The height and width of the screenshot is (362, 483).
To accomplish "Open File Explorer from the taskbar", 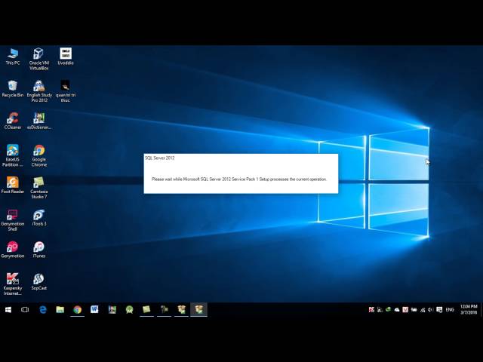I will click(60, 310).
